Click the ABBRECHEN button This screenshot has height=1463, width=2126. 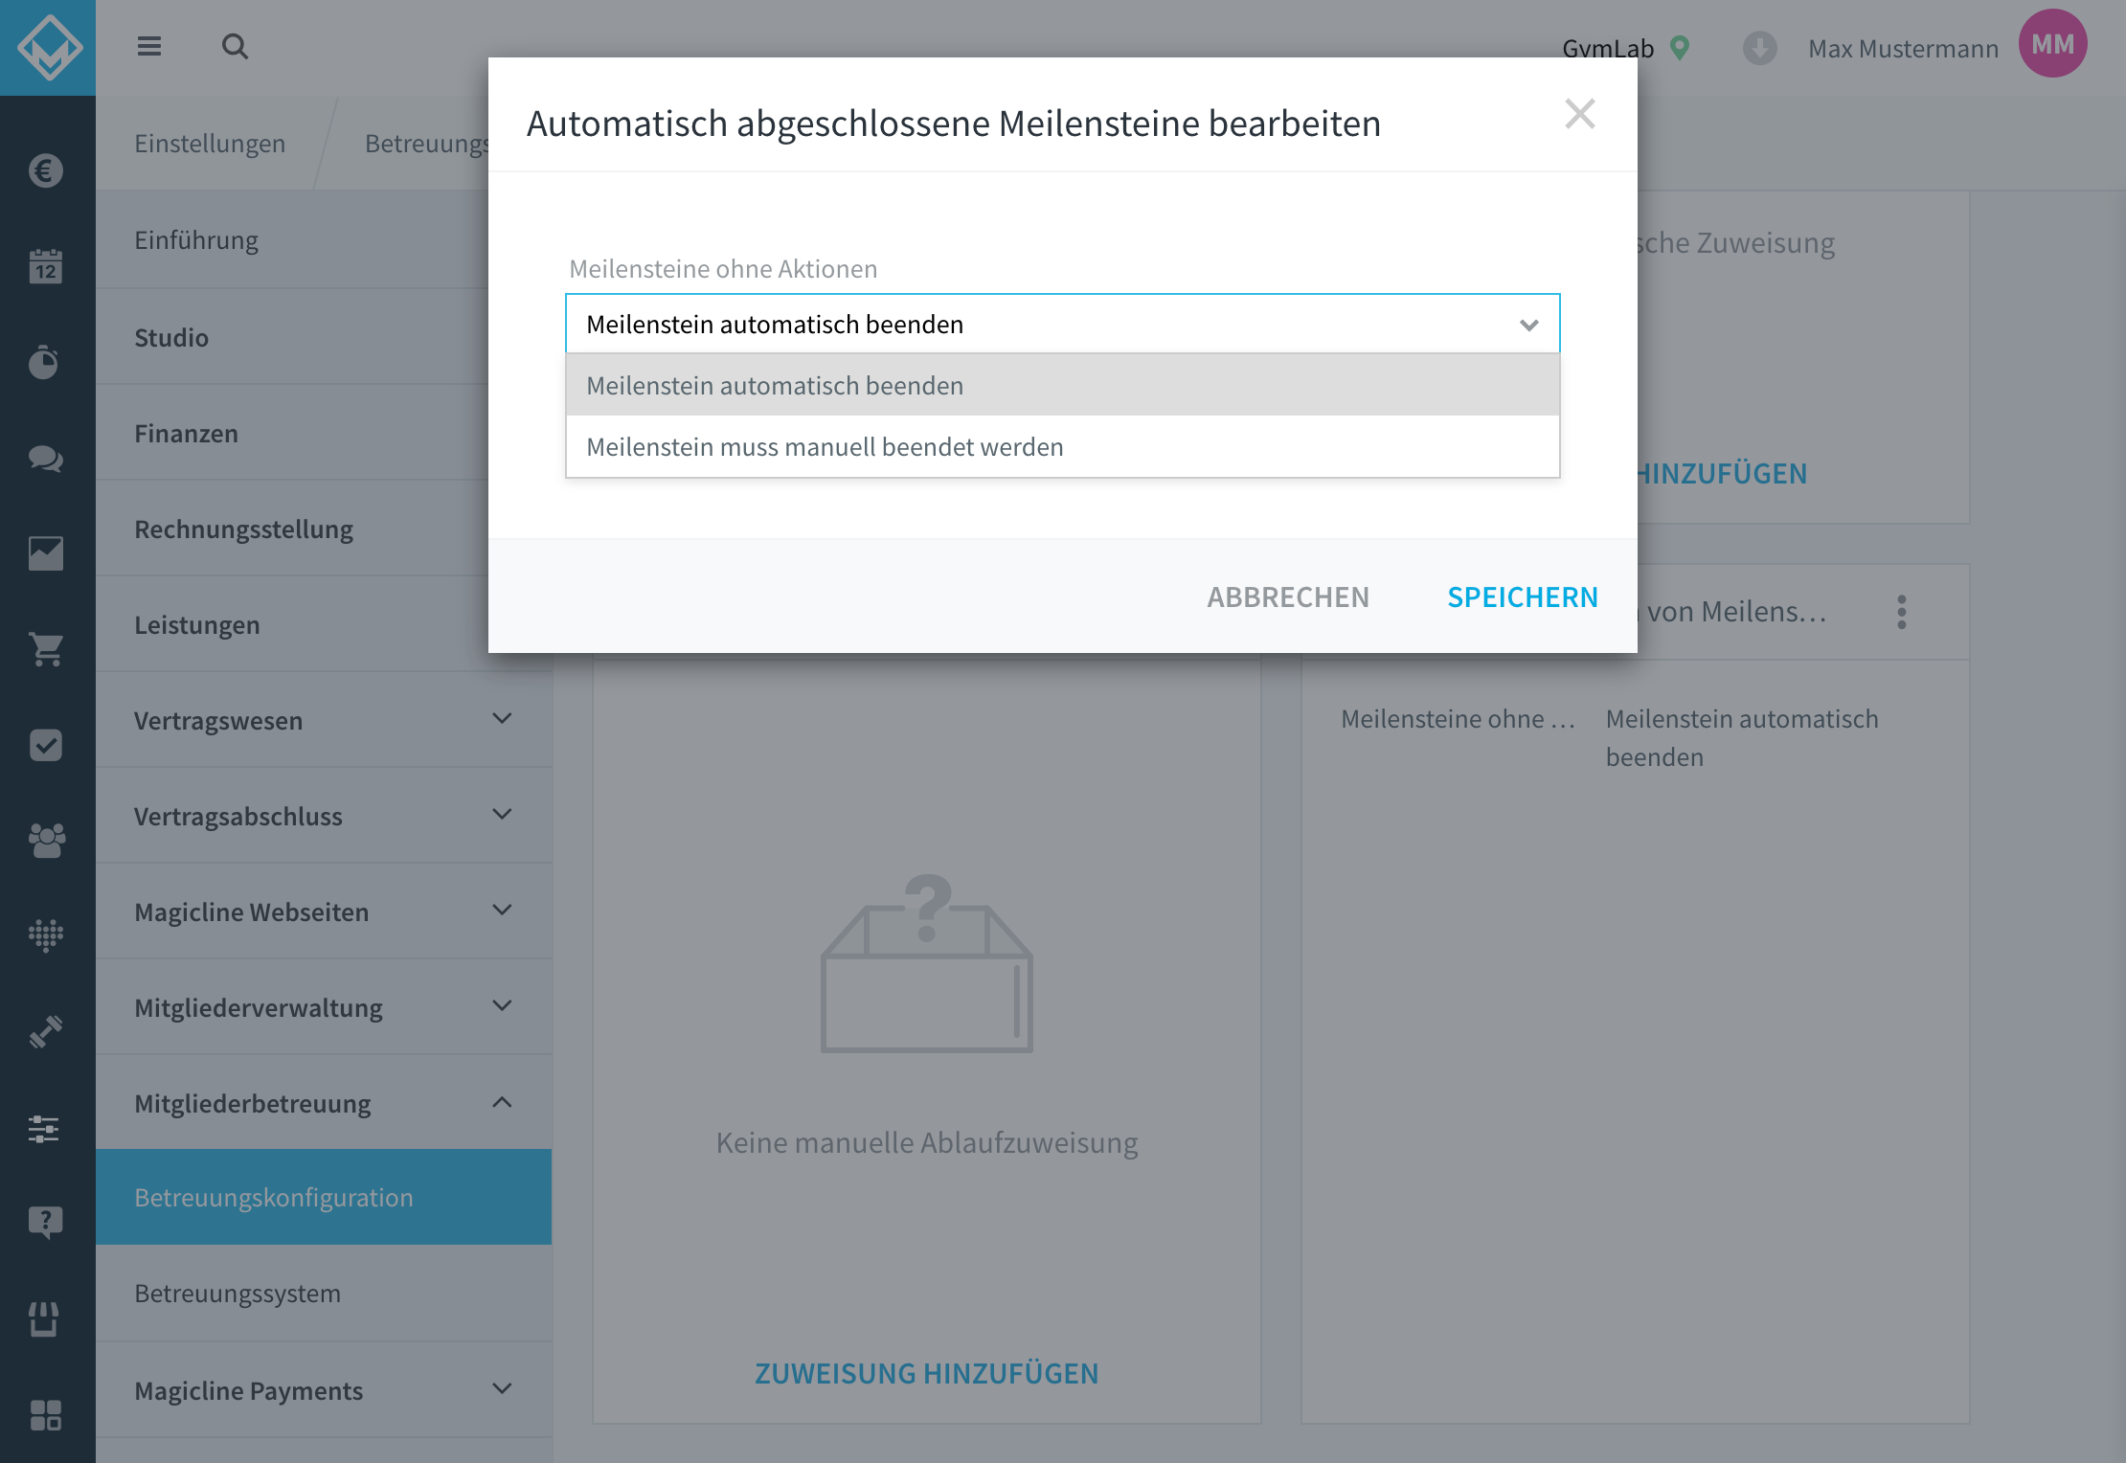(x=1288, y=597)
